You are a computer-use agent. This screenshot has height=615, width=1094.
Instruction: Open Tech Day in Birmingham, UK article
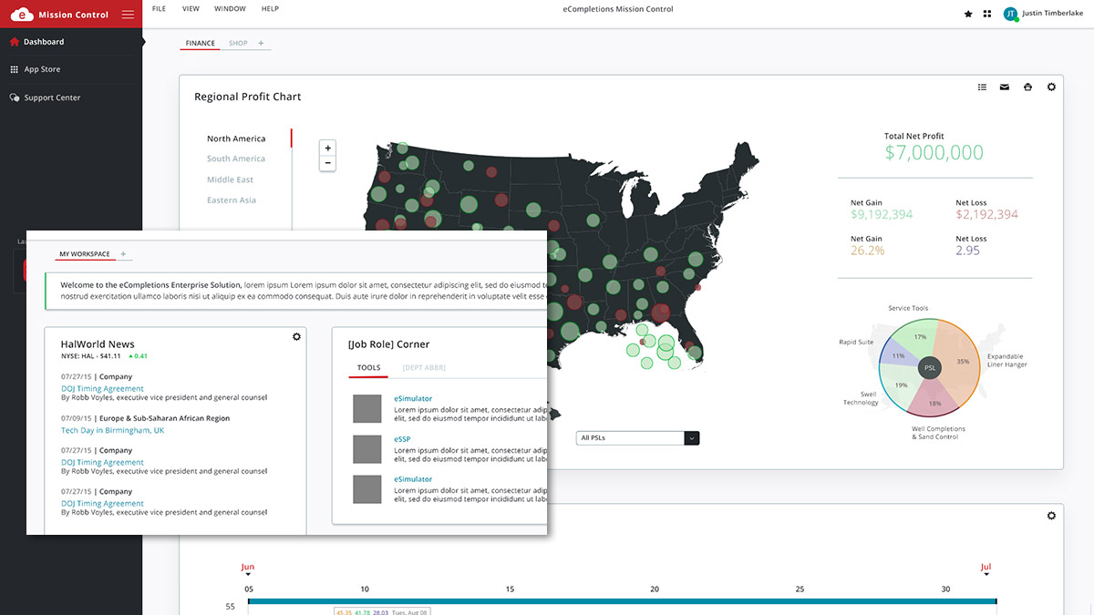112,430
